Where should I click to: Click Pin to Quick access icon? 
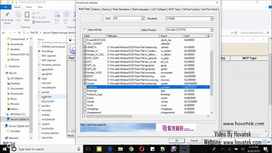tap(7, 15)
